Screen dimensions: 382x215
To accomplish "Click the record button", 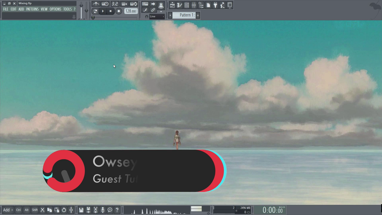I will pyautogui.click(x=118, y=11).
